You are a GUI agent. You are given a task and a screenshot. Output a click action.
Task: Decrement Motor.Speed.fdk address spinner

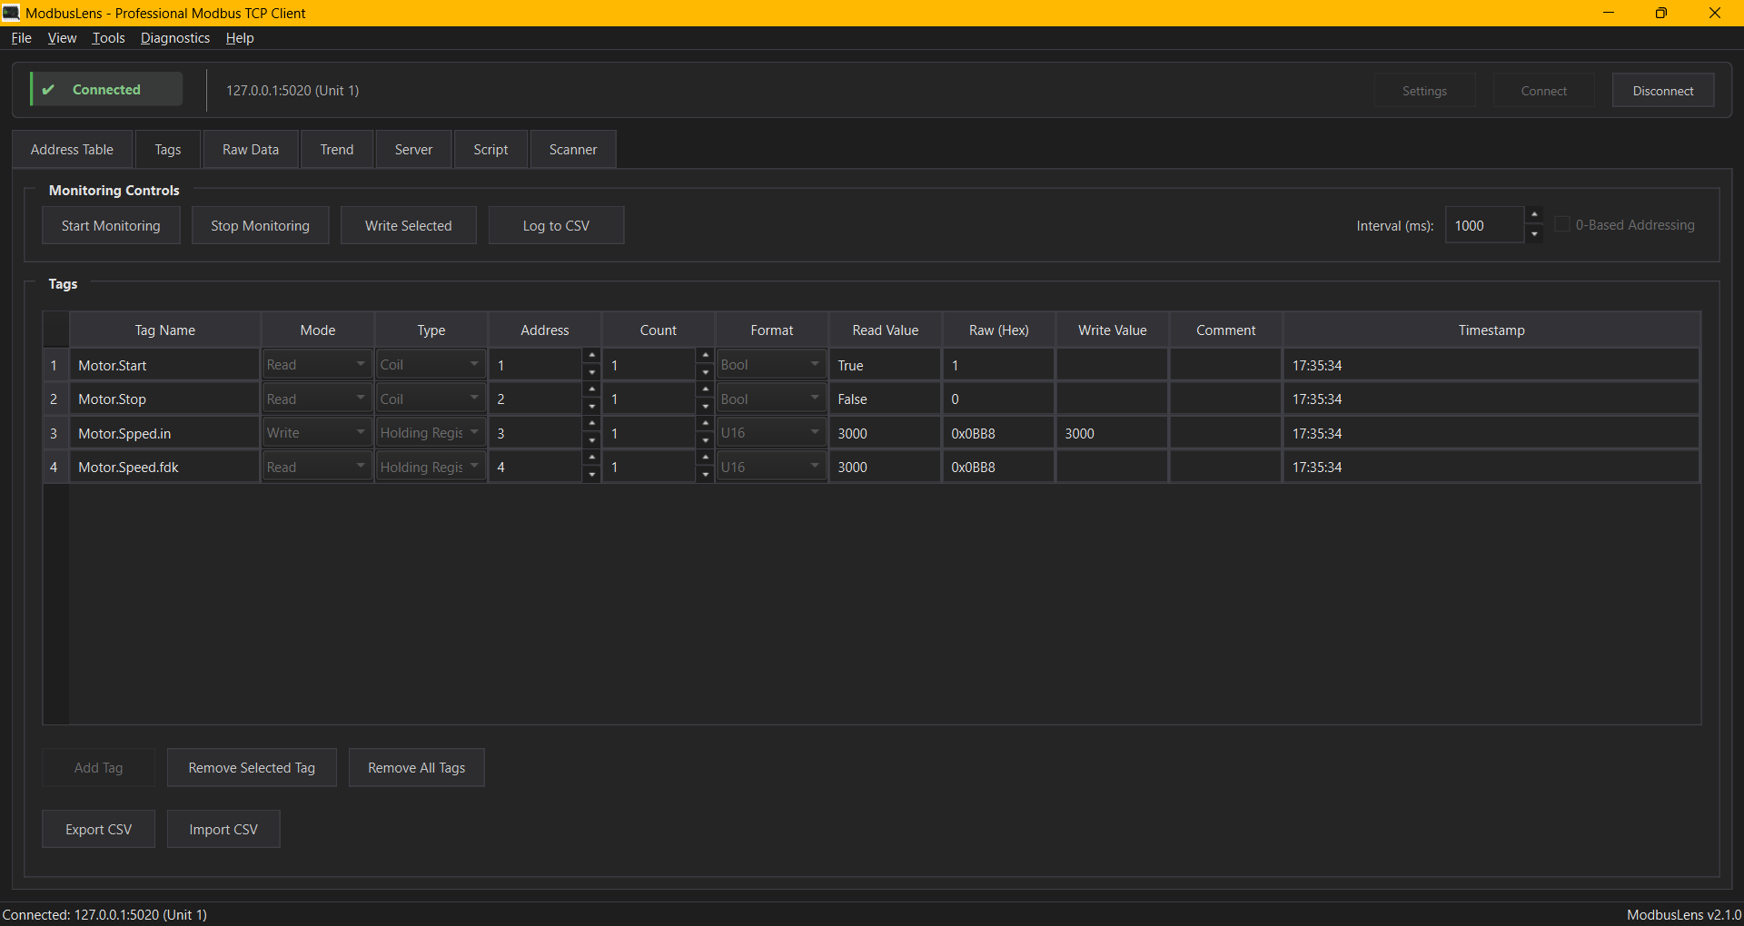pos(592,475)
